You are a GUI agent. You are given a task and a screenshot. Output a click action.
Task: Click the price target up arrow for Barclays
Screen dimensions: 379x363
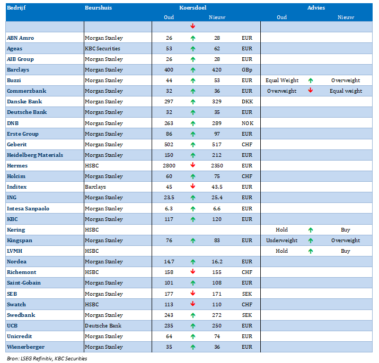pos(192,70)
